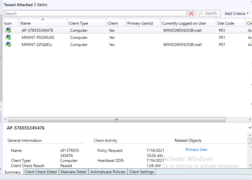252x180 pixels.
Task: Open the Add Criteria dropdown
Action: click(x=236, y=14)
